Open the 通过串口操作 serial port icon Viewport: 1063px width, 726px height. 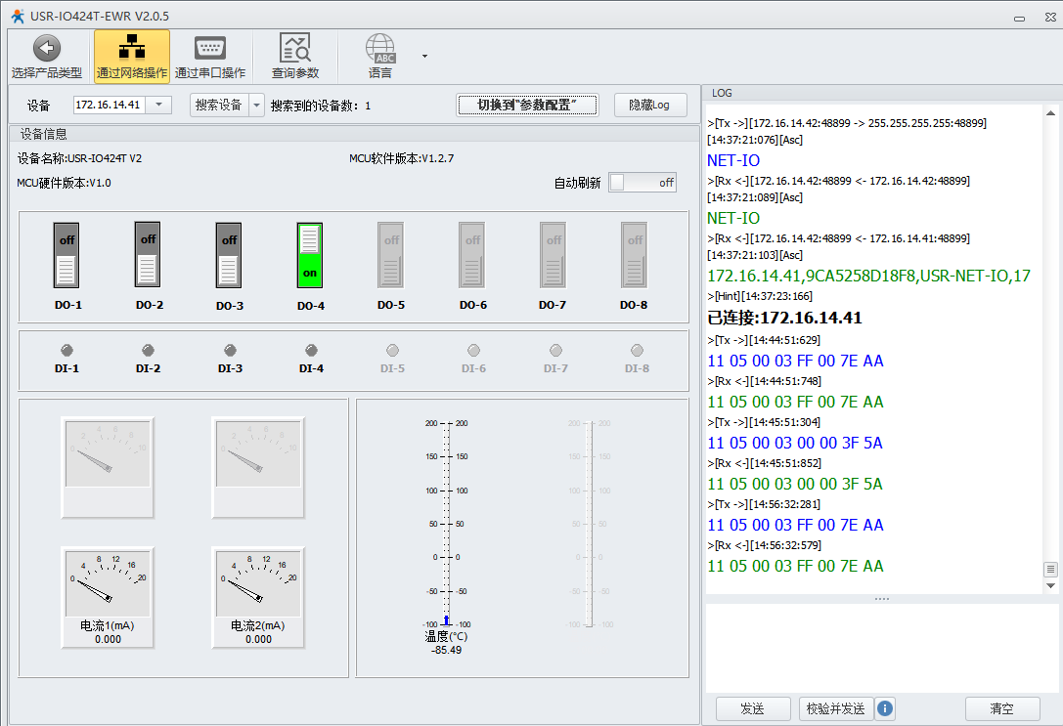(210, 48)
